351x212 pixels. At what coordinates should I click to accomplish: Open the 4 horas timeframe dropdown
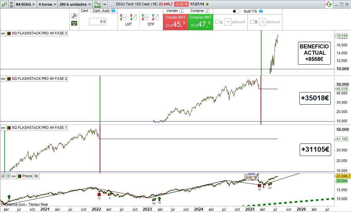click(47, 4)
